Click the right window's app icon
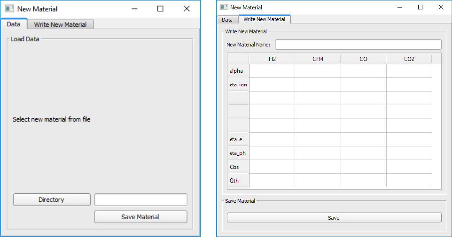 coord(224,7)
